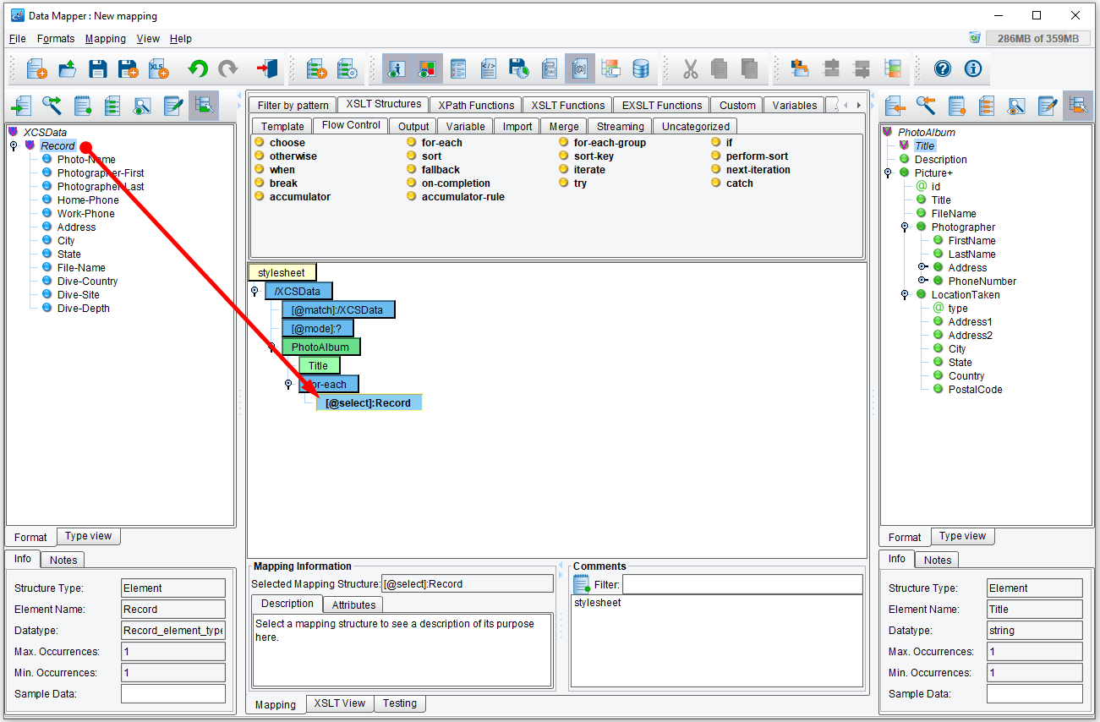This screenshot has height=722, width=1100.
Task: Click the garbage collection trash icon
Action: pos(975,38)
